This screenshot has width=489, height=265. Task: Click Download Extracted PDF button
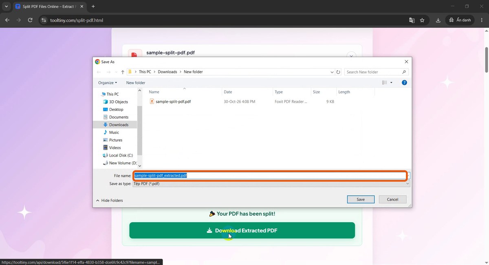pos(242,230)
